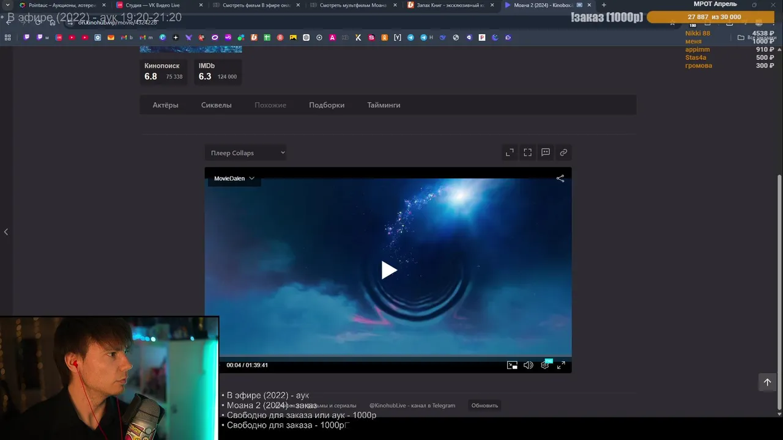Open the Плеер Collaps dropdown
The width and height of the screenshot is (783, 440).
pos(246,153)
